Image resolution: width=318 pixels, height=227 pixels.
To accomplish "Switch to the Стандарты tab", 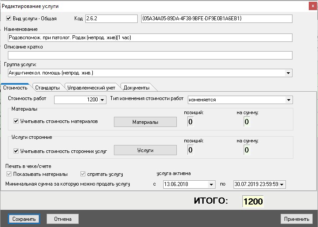I will point(47,87).
